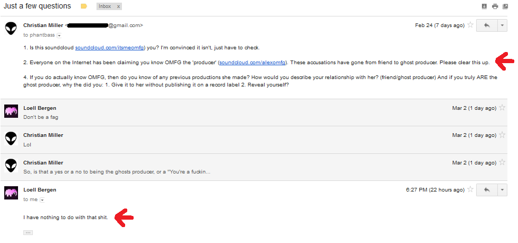Star the 6:27 PM message

[470, 189]
